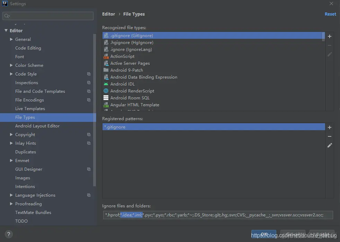This screenshot has height=242, width=340.
Task: Click the Angular HTML Template icon
Action: (106, 105)
